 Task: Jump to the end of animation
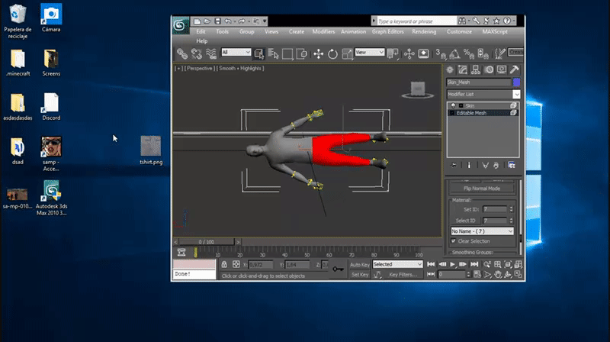click(x=474, y=264)
